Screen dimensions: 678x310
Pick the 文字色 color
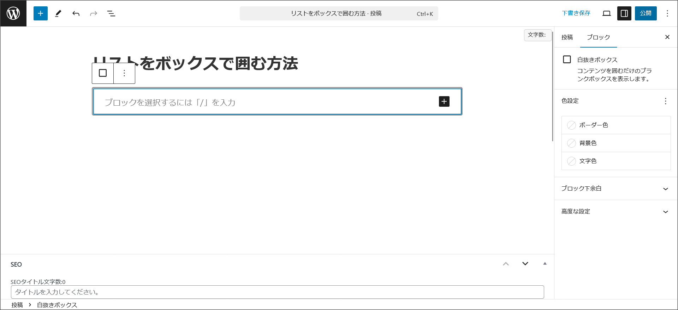616,161
